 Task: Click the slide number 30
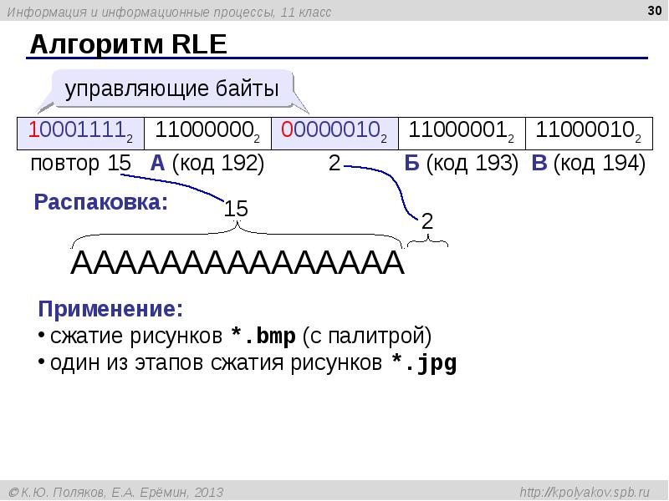pyautogui.click(x=654, y=10)
